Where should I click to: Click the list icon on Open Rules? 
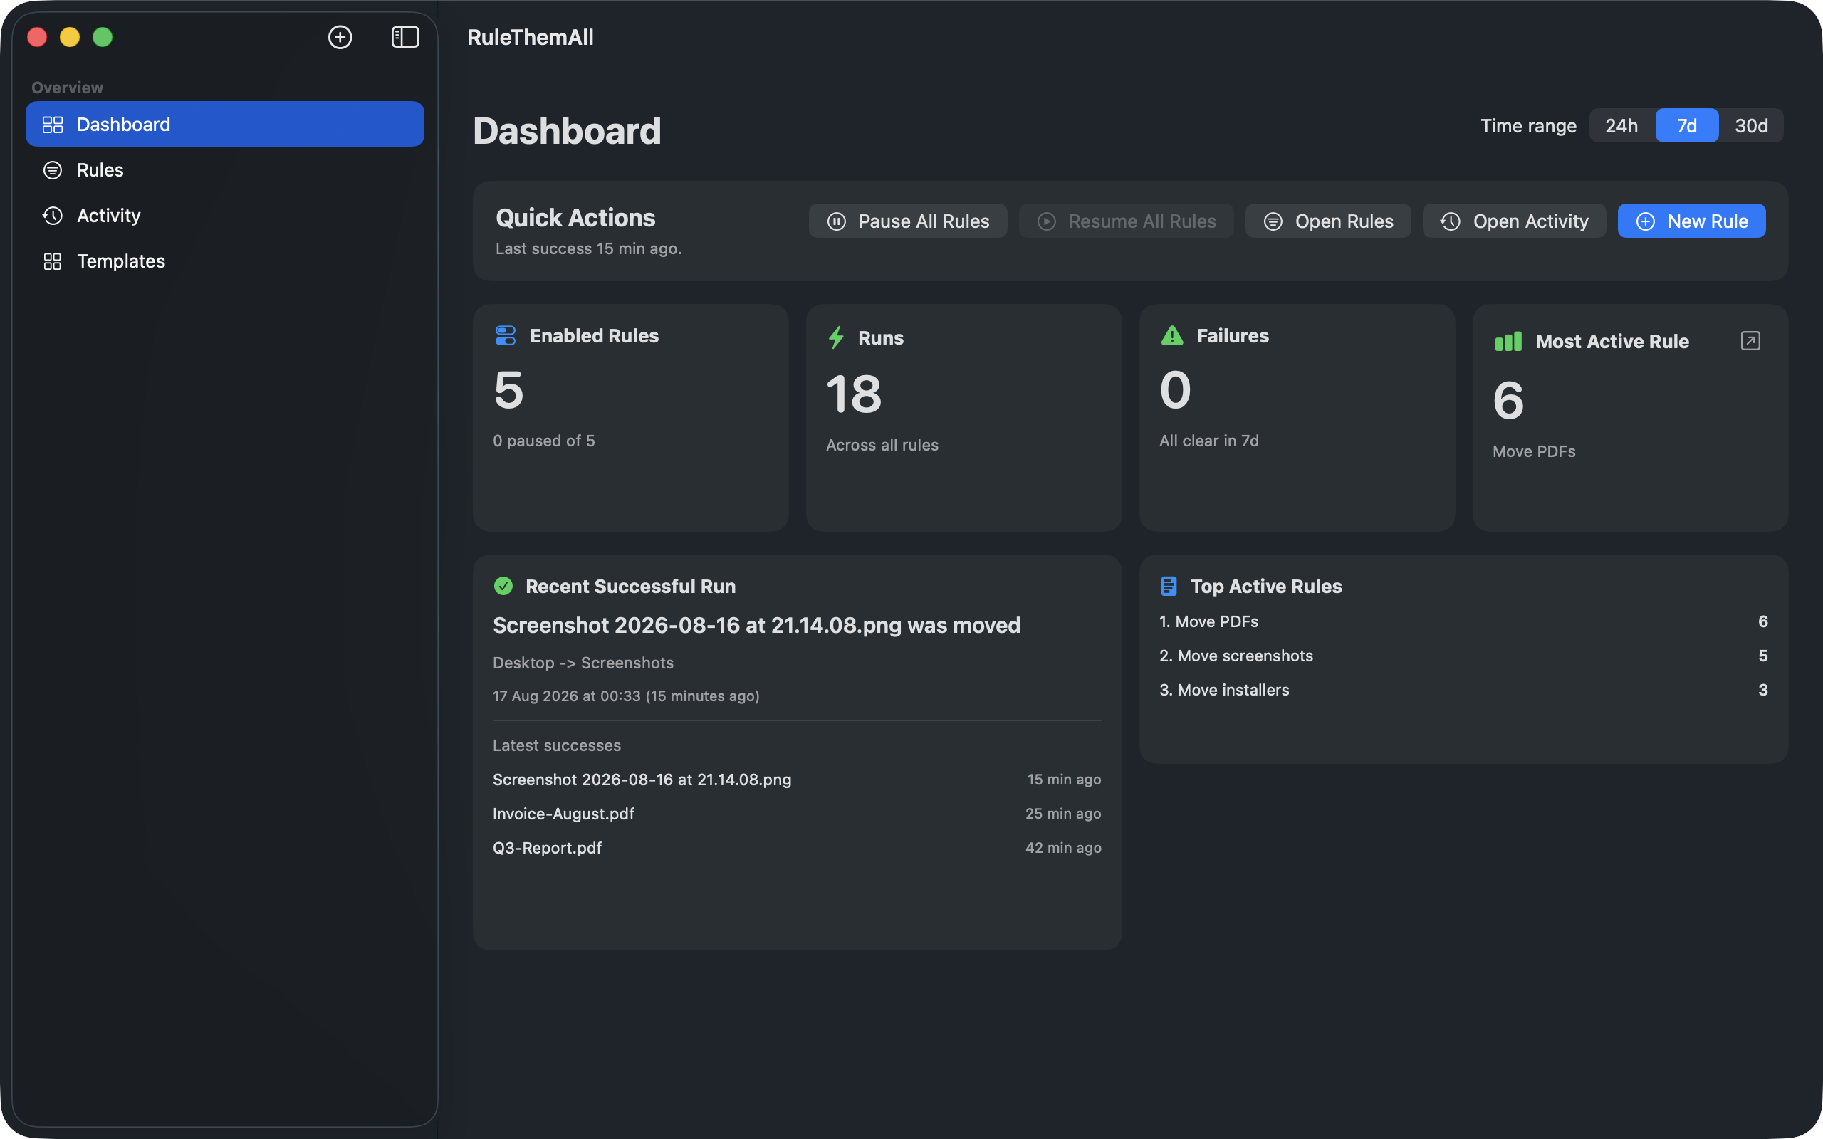pyautogui.click(x=1273, y=221)
